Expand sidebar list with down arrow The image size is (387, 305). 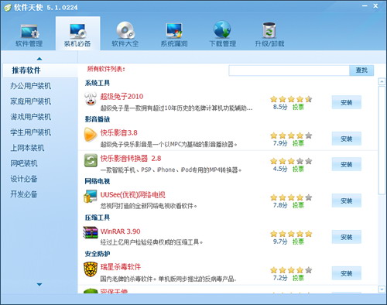click(x=39, y=284)
